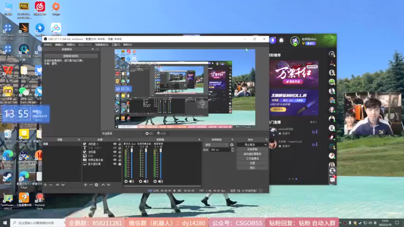Open the message icon with the red badge in the sidebar
The width and height of the screenshot is (404, 227).
coord(332,180)
